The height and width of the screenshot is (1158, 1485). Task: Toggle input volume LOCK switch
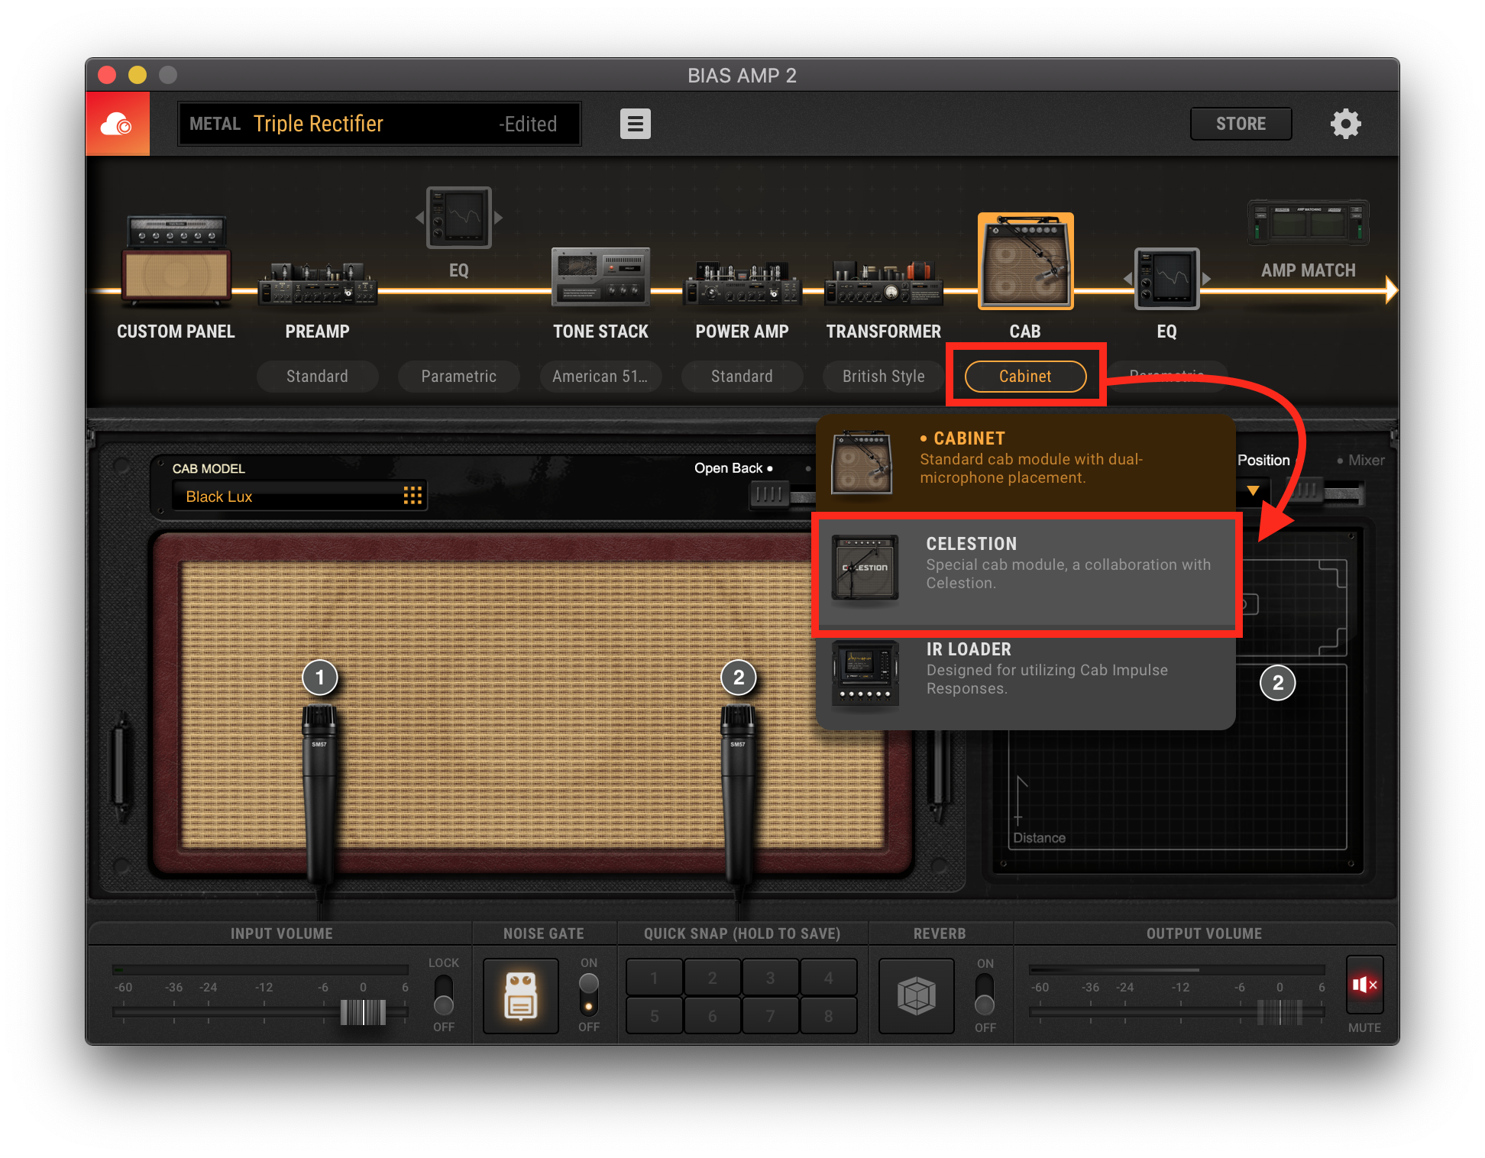coord(443,995)
